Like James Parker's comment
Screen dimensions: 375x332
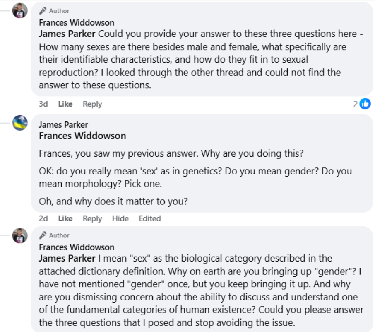pyautogui.click(x=65, y=218)
